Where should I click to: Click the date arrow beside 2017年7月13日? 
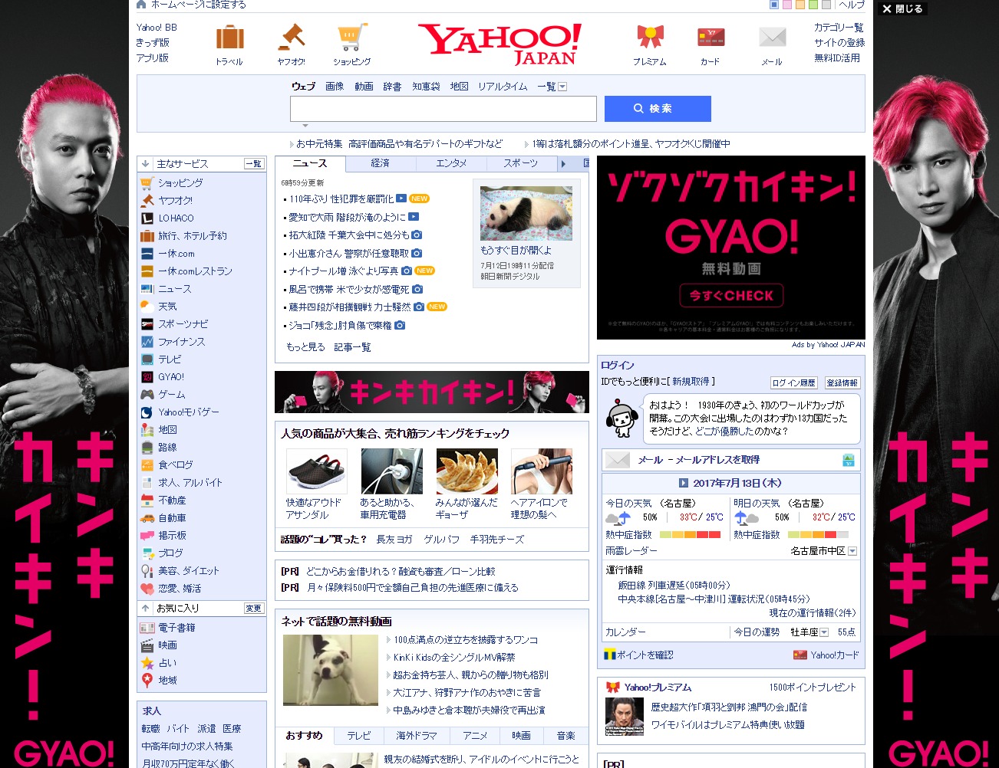coord(684,483)
